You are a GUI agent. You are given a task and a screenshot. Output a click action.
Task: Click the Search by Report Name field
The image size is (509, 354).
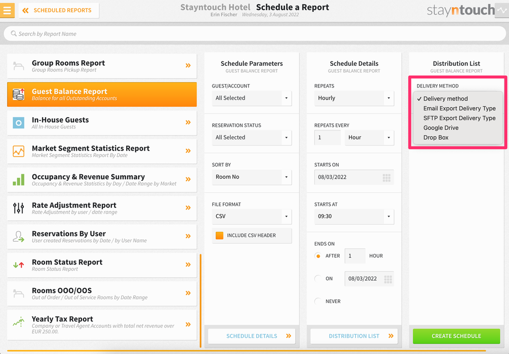pyautogui.click(x=254, y=34)
